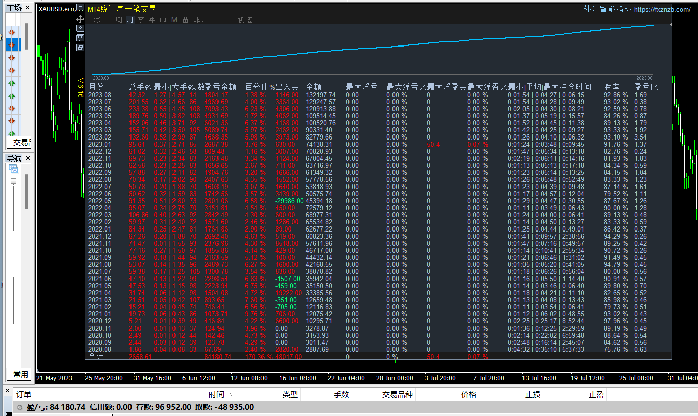The image size is (698, 416).
Task: Click the -29986.00 withdrawal value
Action: [x=289, y=201]
